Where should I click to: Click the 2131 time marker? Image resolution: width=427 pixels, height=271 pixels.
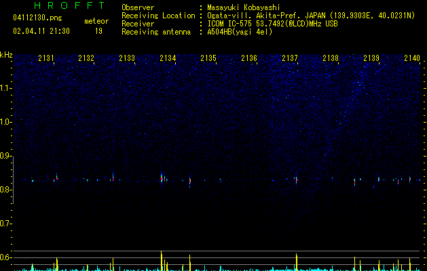[x=46, y=58]
